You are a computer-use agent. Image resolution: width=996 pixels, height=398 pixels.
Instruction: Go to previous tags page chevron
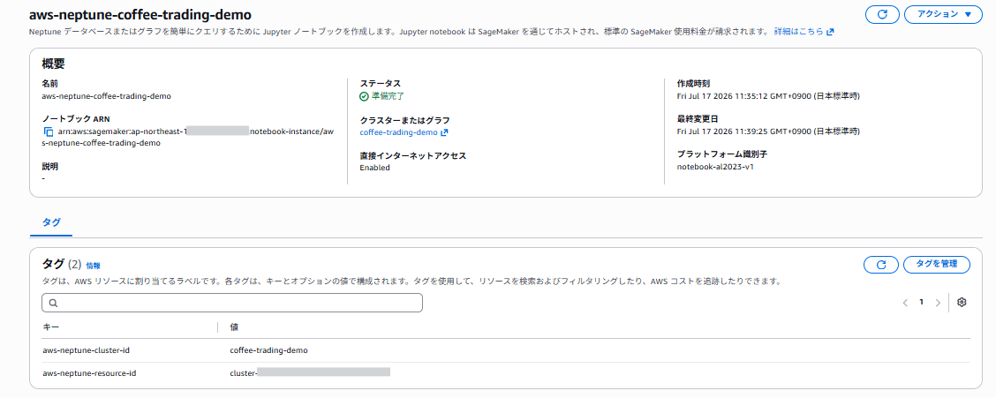[x=905, y=303]
